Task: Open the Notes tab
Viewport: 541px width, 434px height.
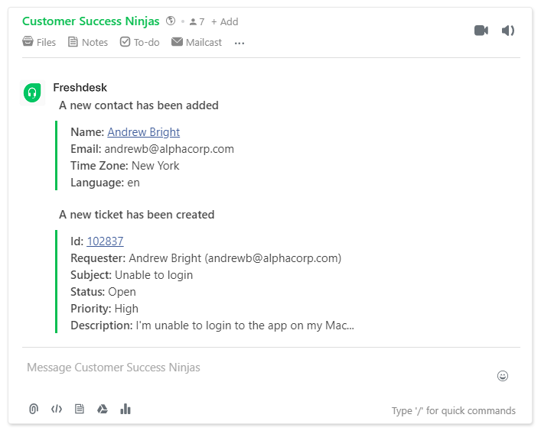Action: [88, 42]
